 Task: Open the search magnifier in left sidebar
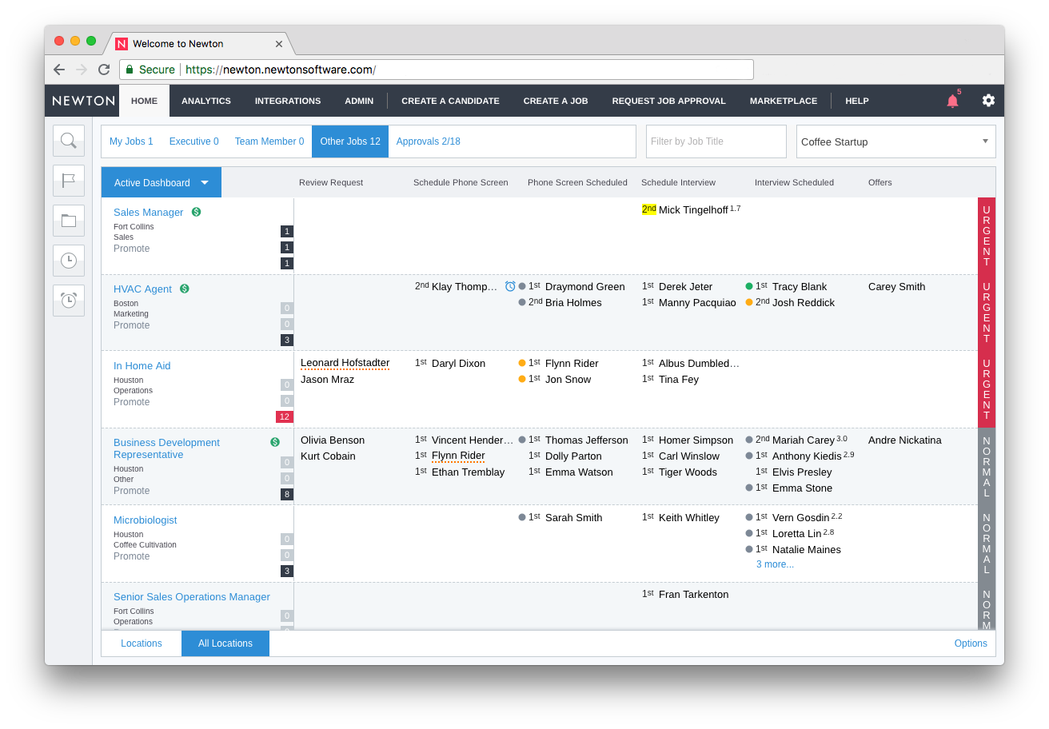(69, 141)
